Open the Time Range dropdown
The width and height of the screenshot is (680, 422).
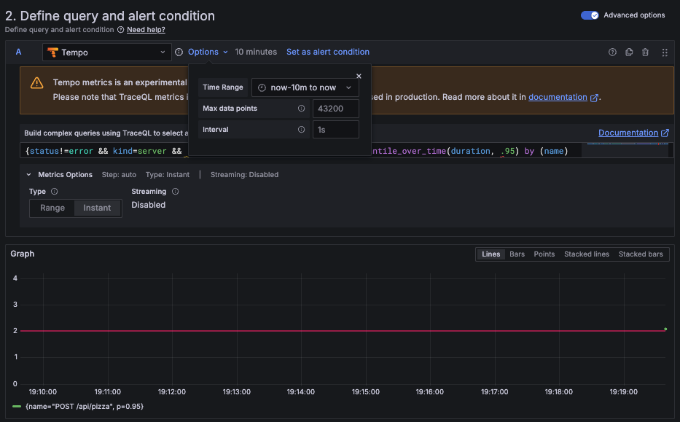(x=305, y=87)
